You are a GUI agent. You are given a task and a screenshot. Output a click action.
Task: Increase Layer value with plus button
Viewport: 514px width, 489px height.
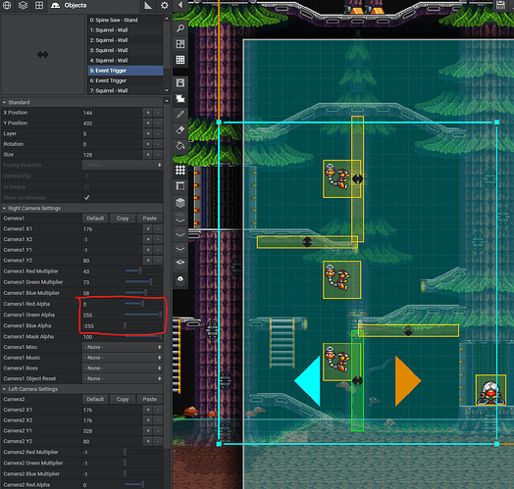(148, 133)
